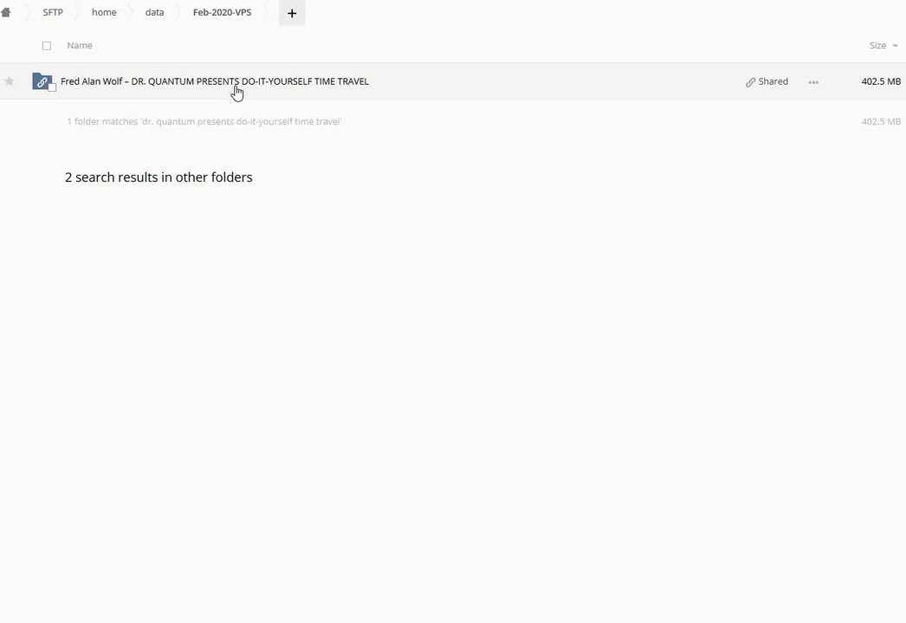
Task: Click the '1 folder matches' summary text
Action: click(204, 122)
